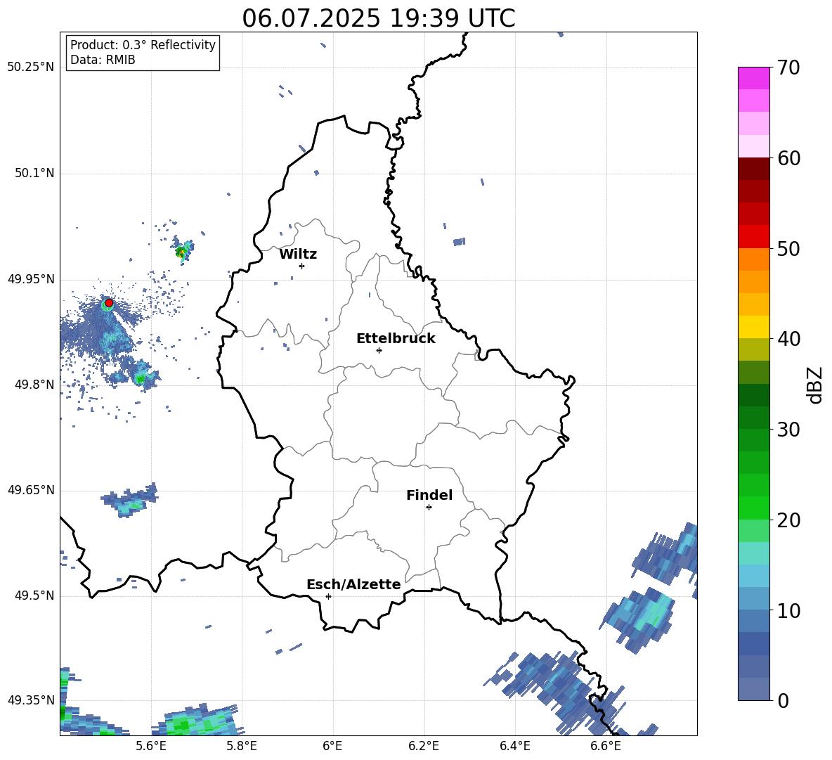Click the 5.6°E longitude label
This screenshot has height=760, width=832.
pos(150,746)
